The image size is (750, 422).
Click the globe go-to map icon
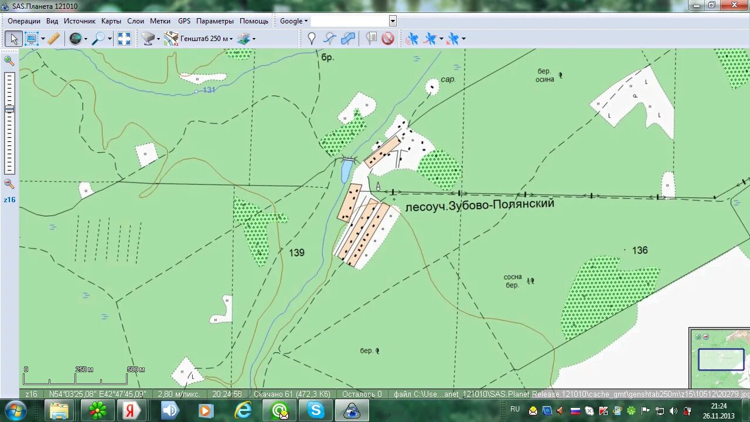tap(75, 39)
